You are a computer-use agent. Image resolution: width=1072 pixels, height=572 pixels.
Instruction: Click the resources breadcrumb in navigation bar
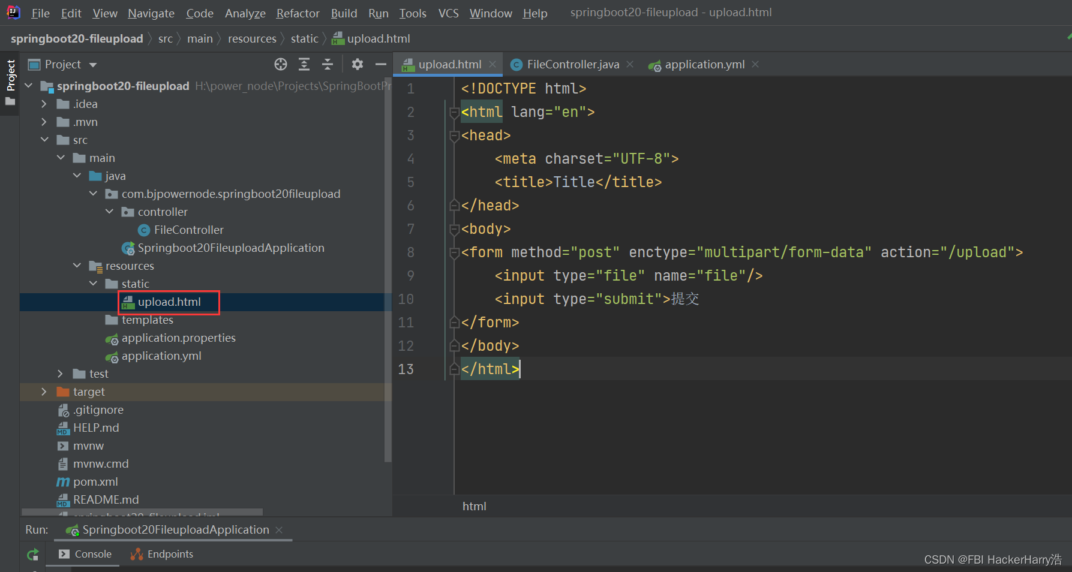pyautogui.click(x=252, y=38)
